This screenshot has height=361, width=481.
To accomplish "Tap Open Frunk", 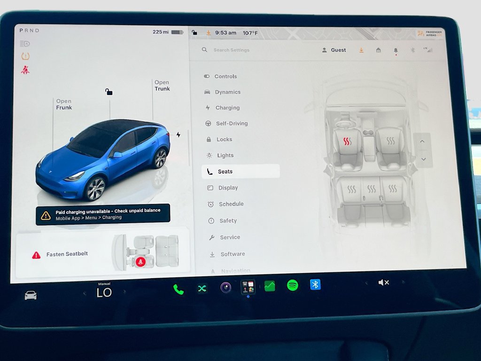I will click(64, 104).
